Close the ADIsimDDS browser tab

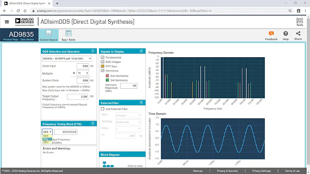coord(49,3)
